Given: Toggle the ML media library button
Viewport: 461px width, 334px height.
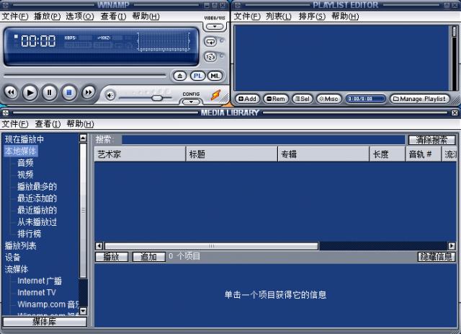Looking at the screenshot, I should coord(215,76).
